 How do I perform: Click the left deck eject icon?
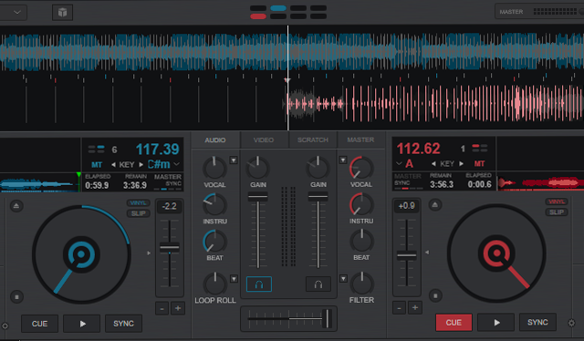coord(16,206)
